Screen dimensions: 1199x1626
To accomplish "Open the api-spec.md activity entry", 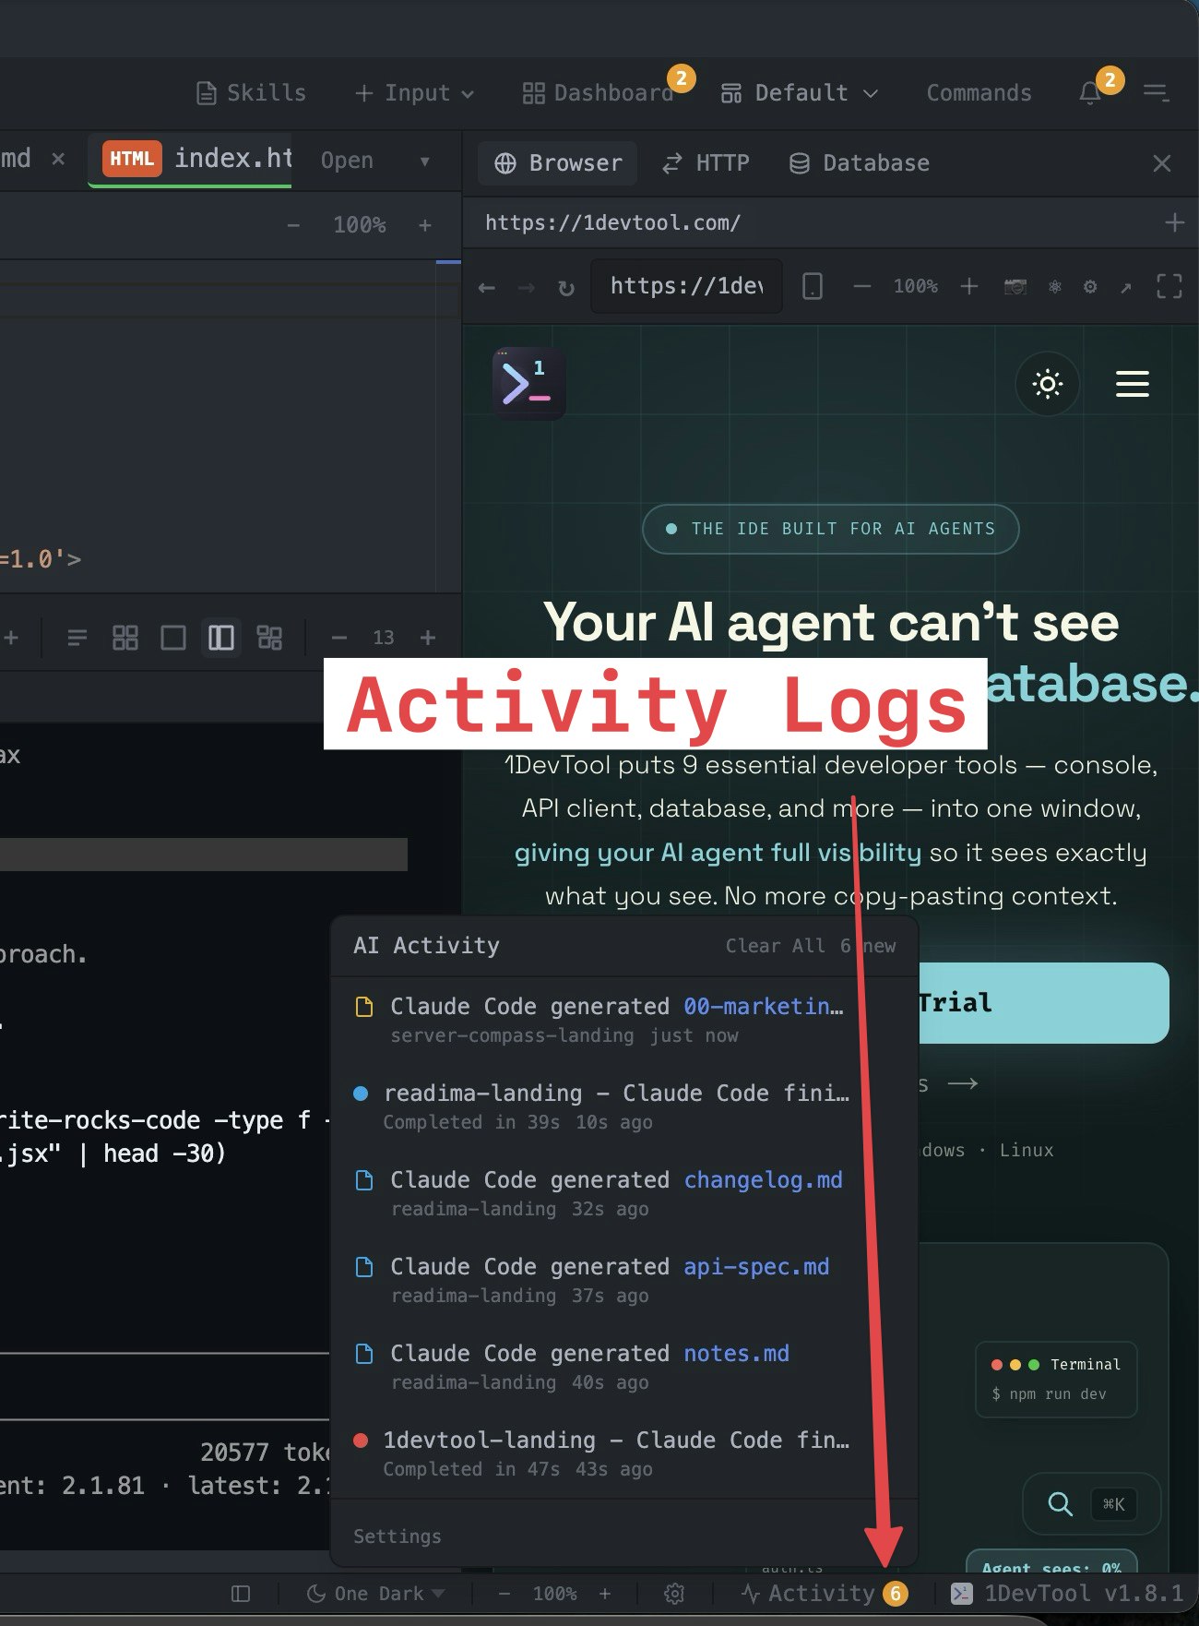I will 625,1280.
